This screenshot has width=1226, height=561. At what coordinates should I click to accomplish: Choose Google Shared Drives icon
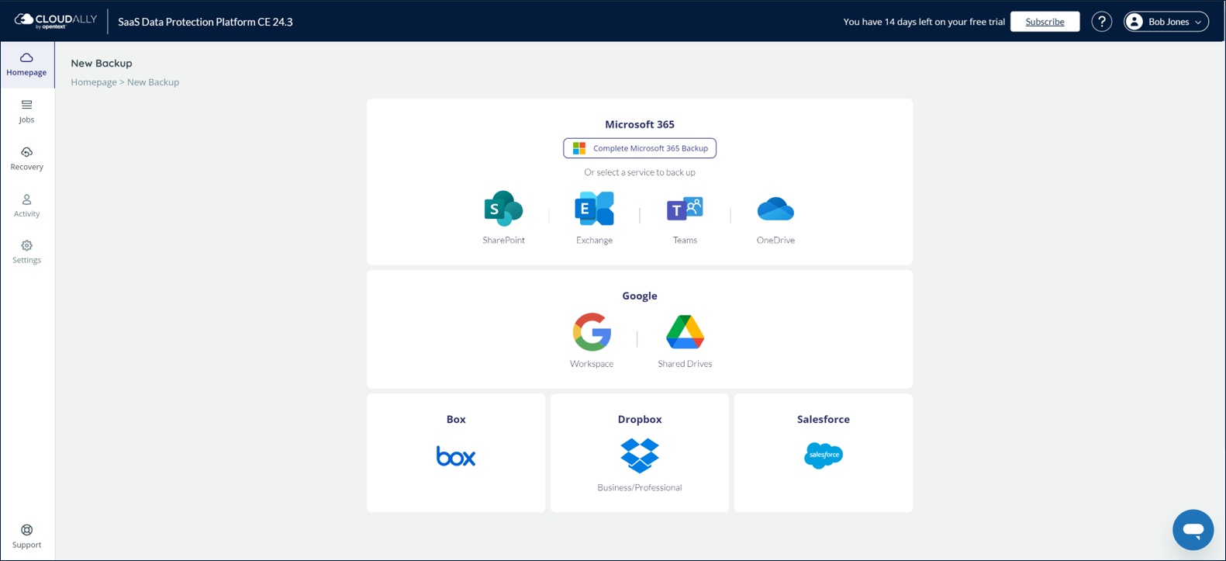pyautogui.click(x=685, y=332)
